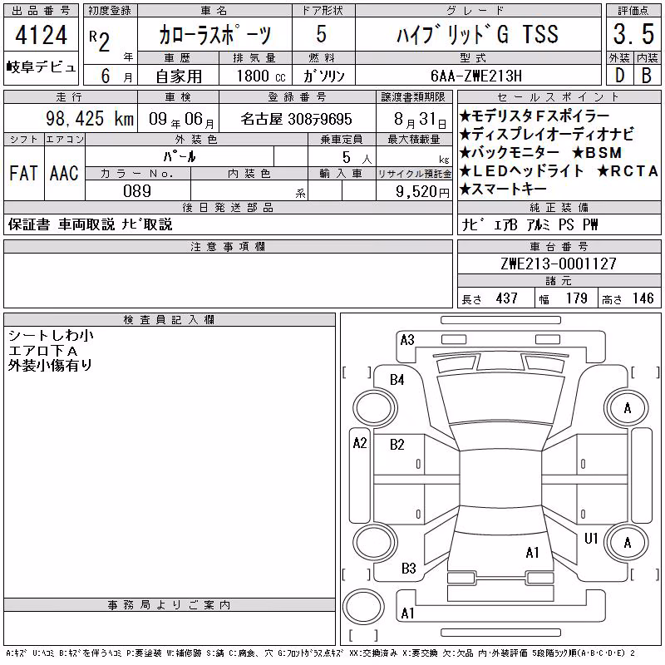Click the spare tire circle in diagram
This screenshot has width=665, height=665.
[363, 607]
